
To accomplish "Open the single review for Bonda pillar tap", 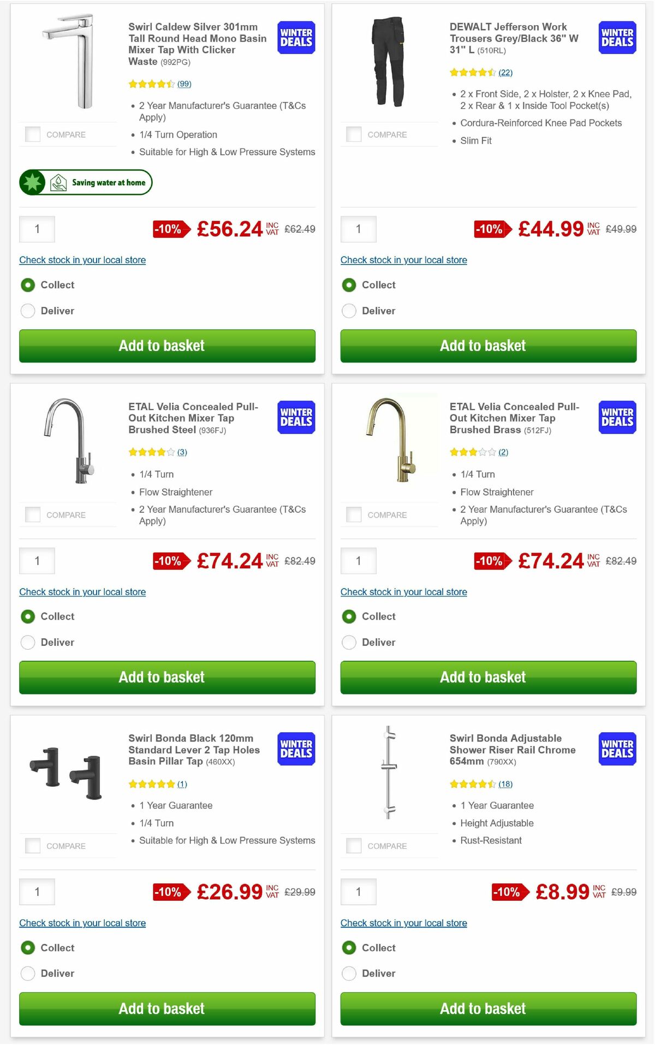I will (x=182, y=783).
